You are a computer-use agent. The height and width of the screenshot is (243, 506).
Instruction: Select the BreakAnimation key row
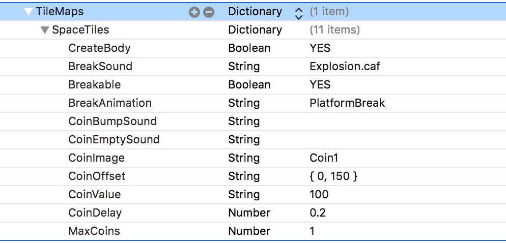tap(110, 103)
